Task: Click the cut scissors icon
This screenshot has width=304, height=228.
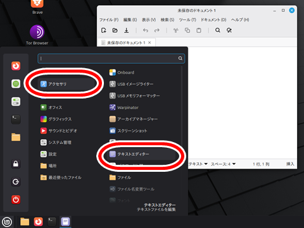Action: (176, 30)
